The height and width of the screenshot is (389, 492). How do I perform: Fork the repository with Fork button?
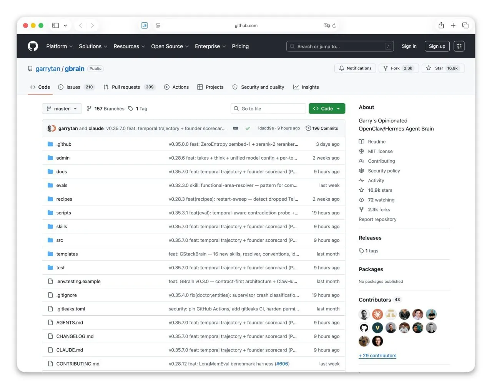pos(399,68)
